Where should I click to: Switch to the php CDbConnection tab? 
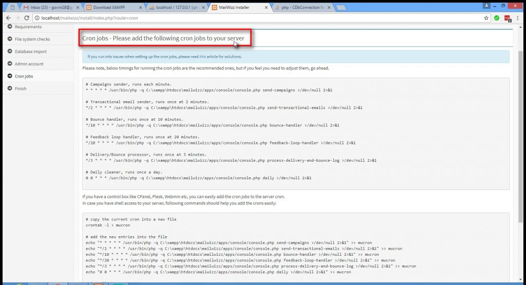tap(302, 7)
